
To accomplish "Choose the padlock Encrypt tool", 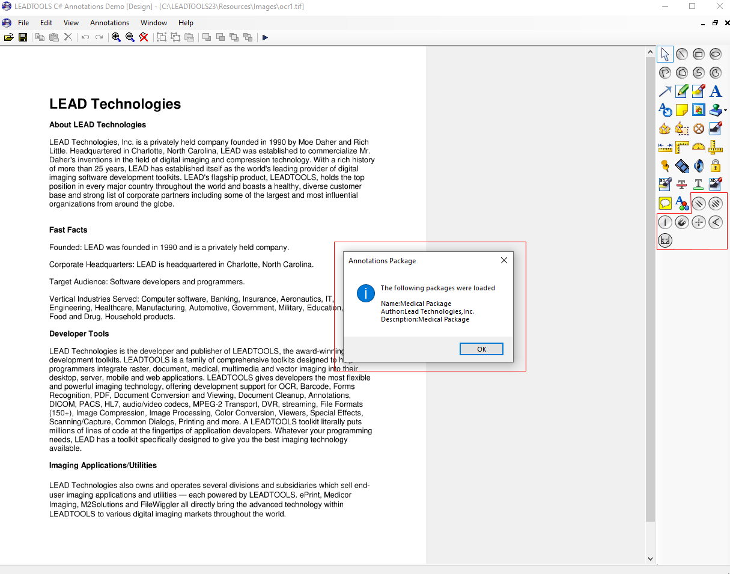I will click(x=716, y=166).
